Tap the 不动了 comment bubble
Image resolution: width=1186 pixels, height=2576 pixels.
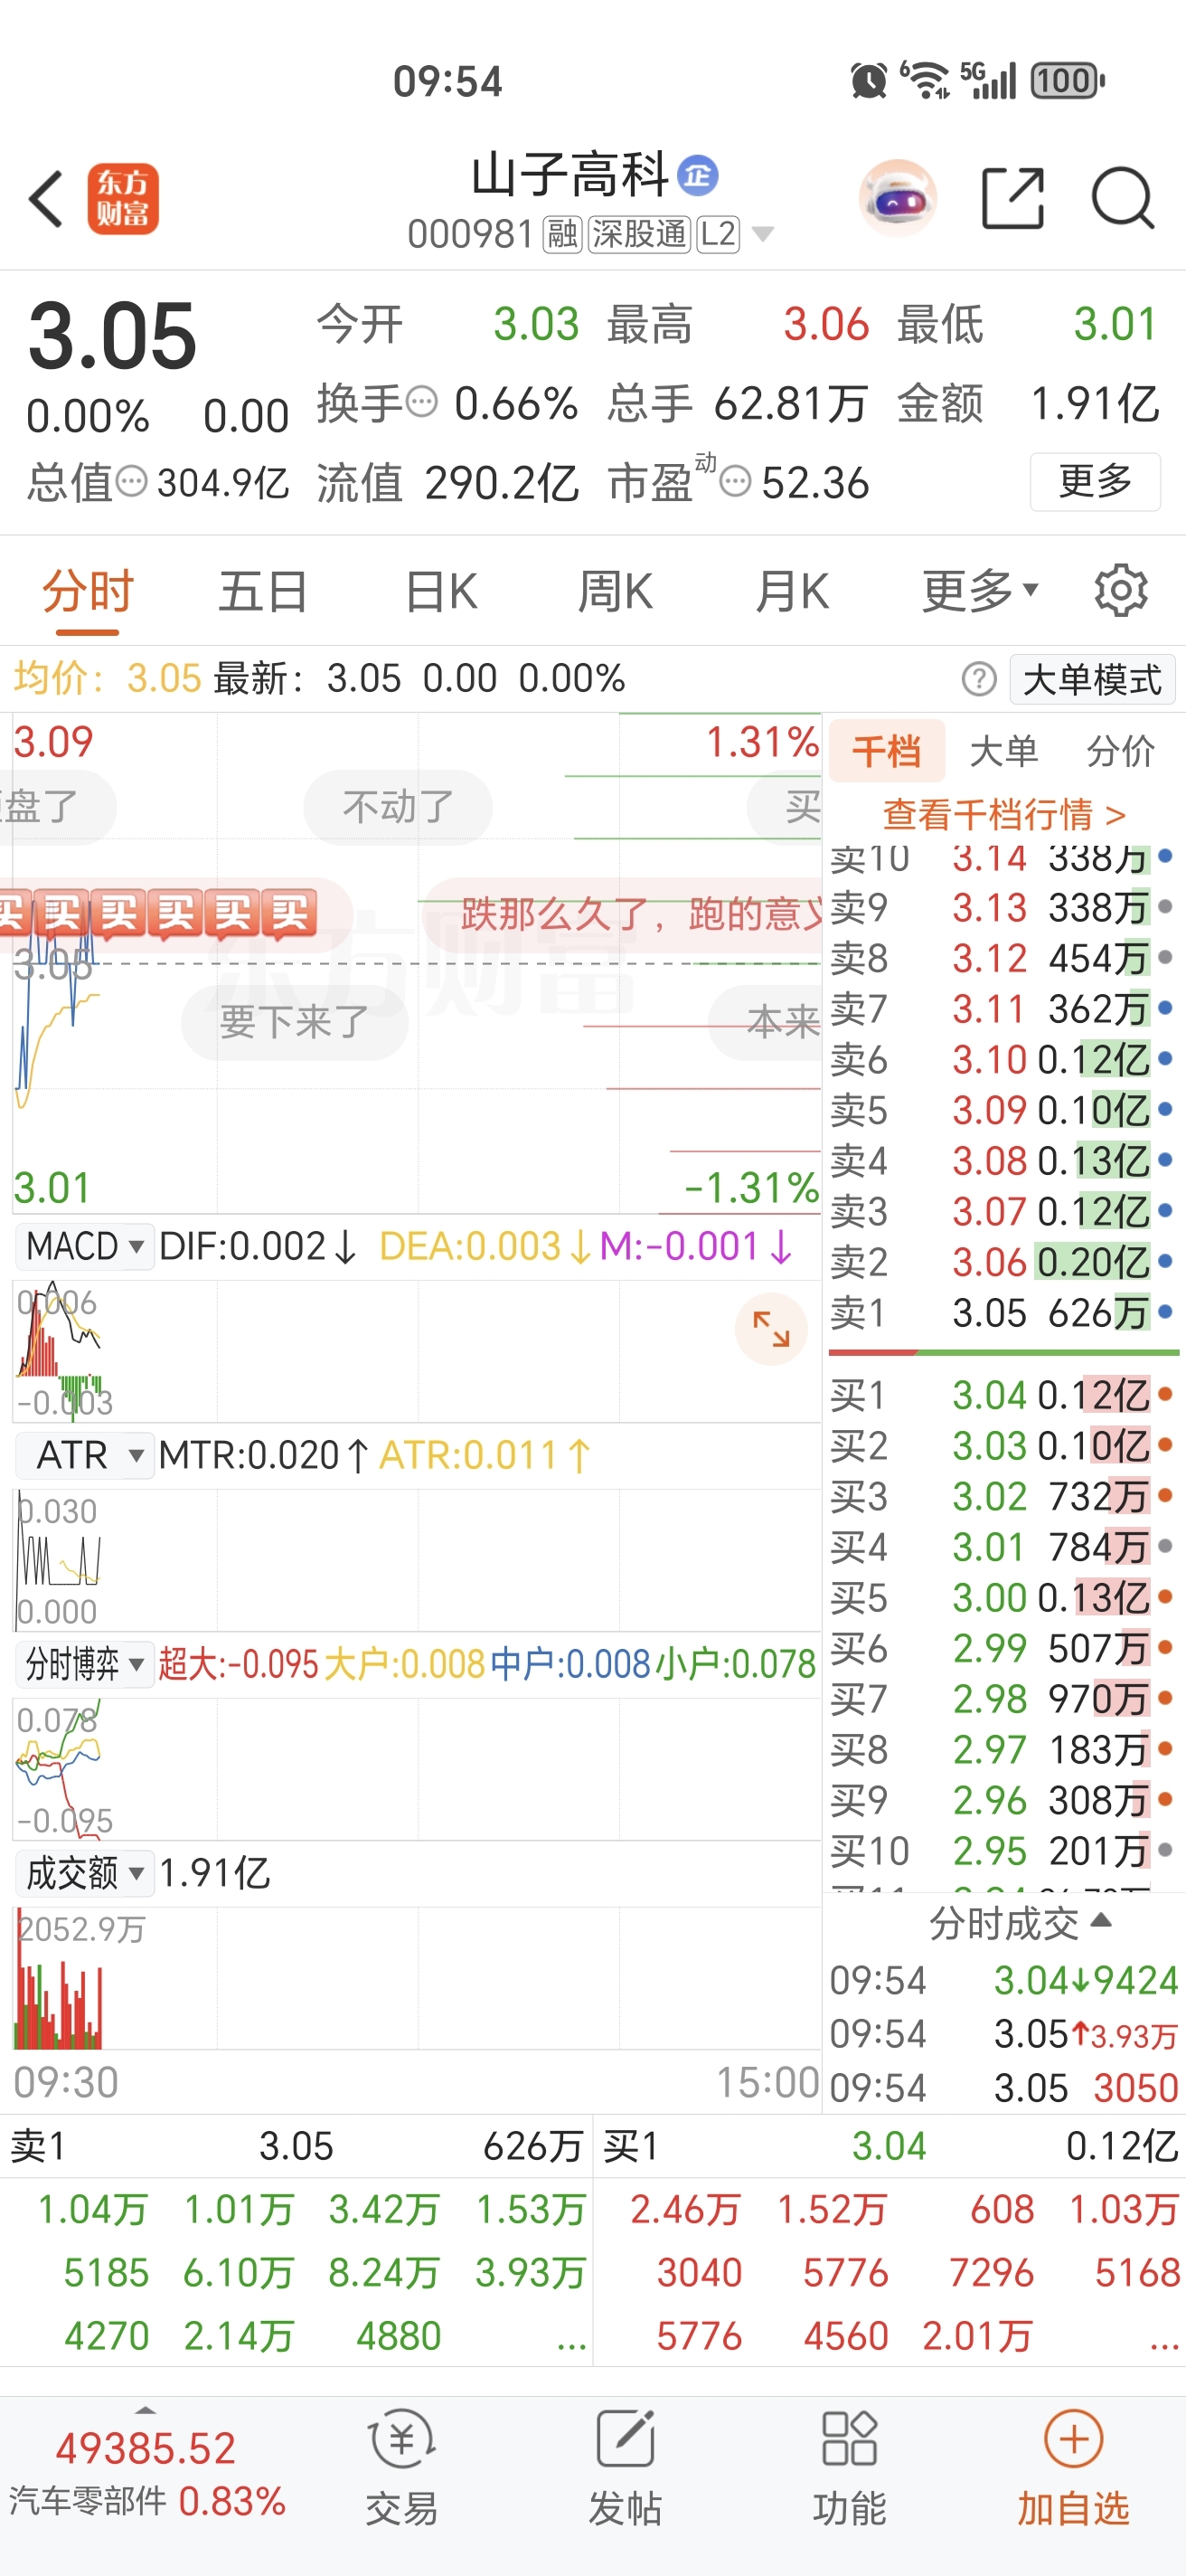click(x=398, y=807)
